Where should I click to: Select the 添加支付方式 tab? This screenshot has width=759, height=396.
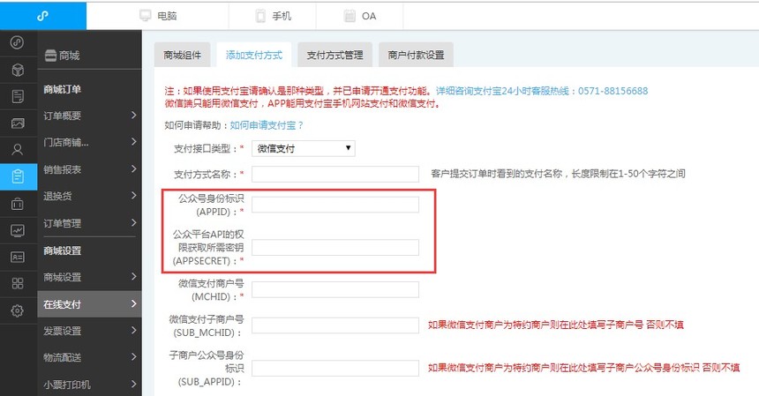[253, 55]
